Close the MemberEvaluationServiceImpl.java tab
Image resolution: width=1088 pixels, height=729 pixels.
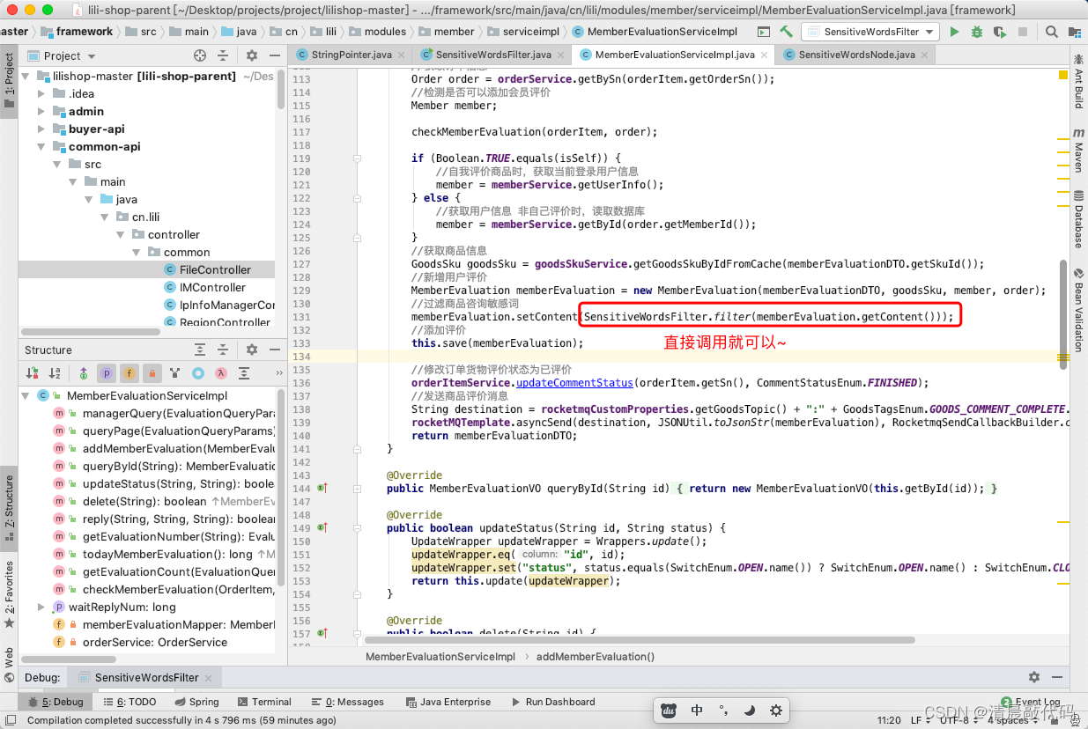(763, 55)
